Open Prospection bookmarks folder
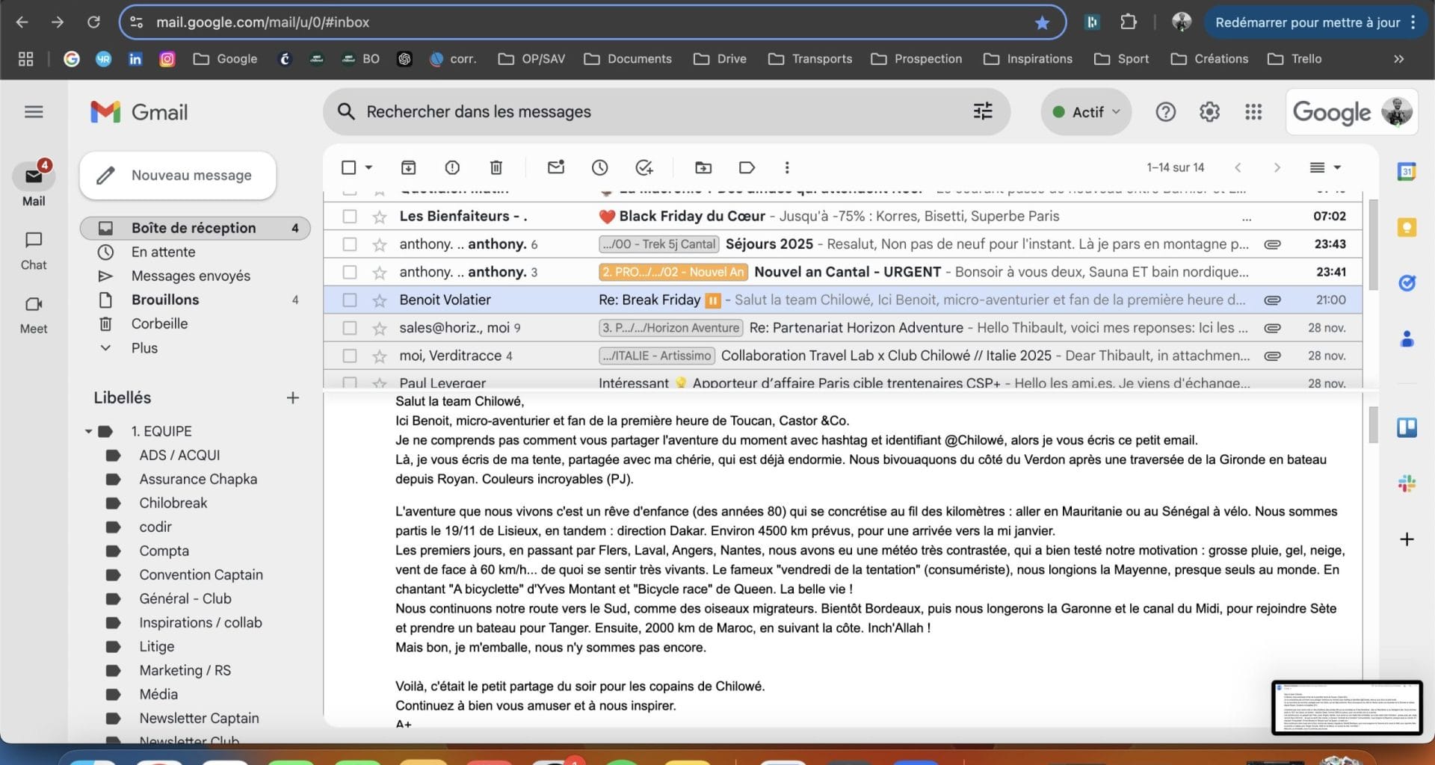The height and width of the screenshot is (765, 1435). [x=916, y=59]
